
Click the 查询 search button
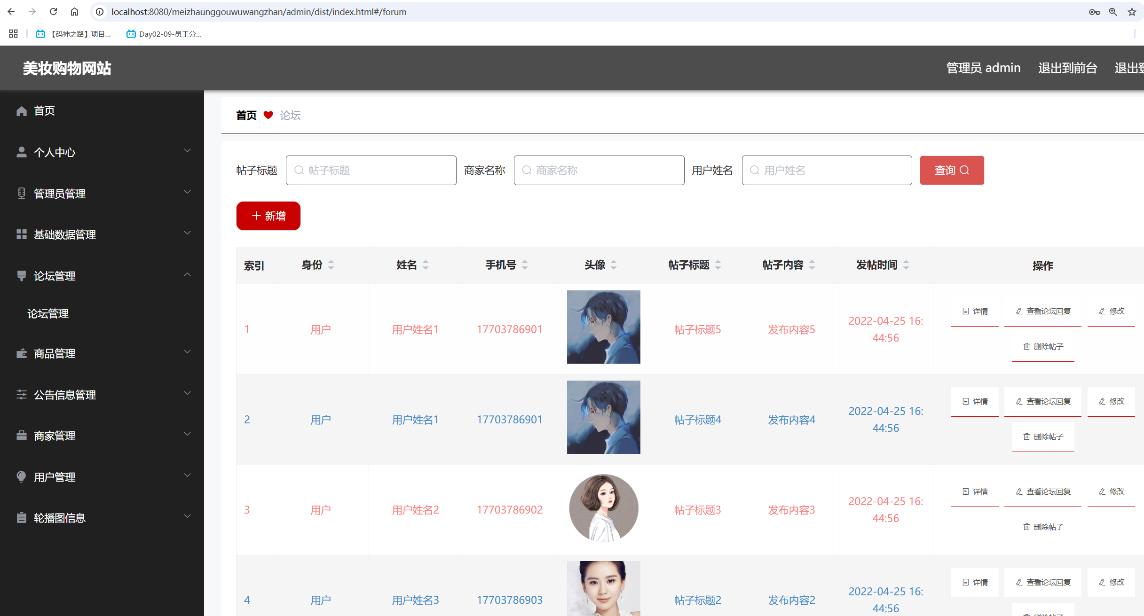[x=951, y=170]
